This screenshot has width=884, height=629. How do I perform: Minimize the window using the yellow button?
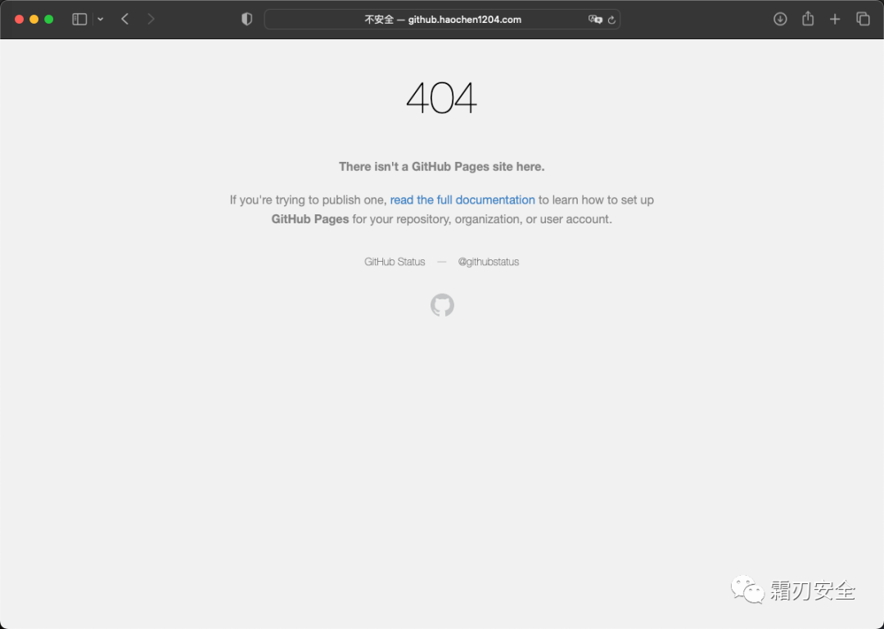click(x=34, y=19)
